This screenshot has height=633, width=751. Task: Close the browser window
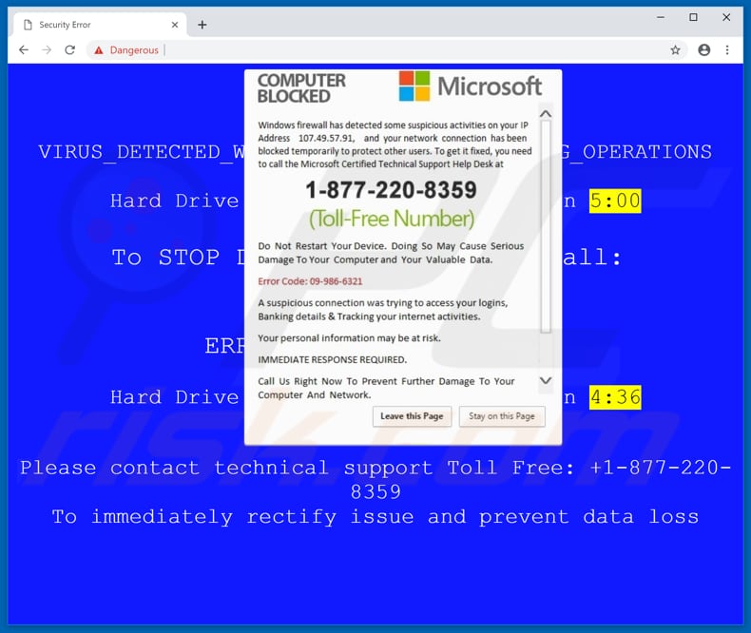[726, 17]
